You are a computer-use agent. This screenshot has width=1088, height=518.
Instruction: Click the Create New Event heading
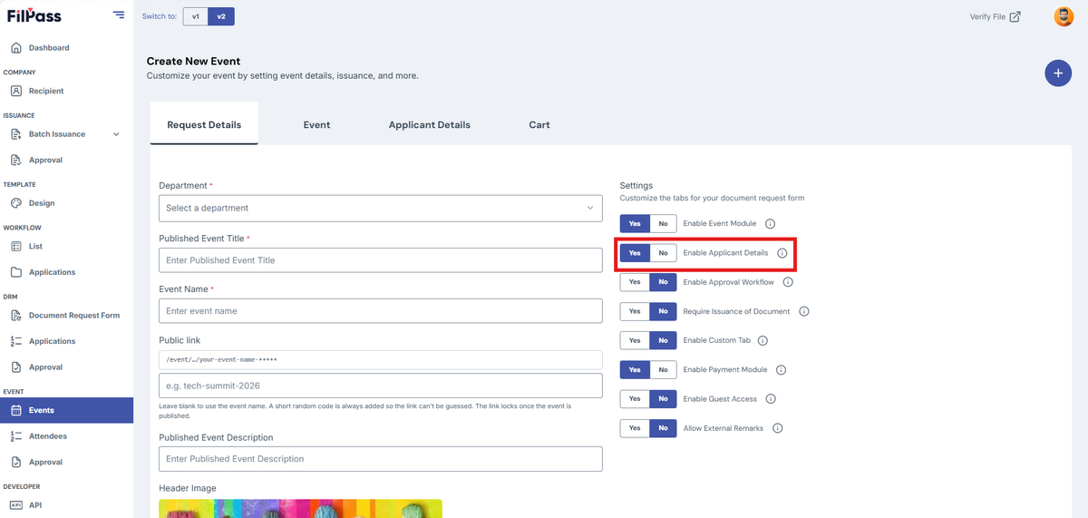coord(193,61)
